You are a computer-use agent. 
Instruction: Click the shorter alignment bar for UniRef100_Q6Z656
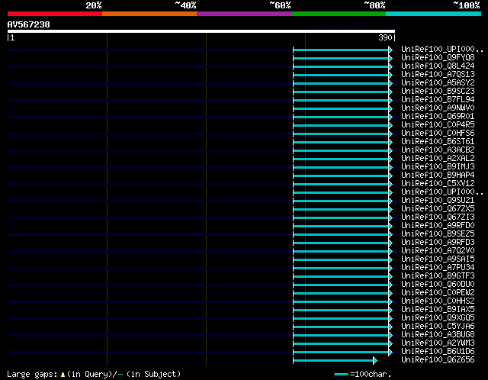pos(335,361)
